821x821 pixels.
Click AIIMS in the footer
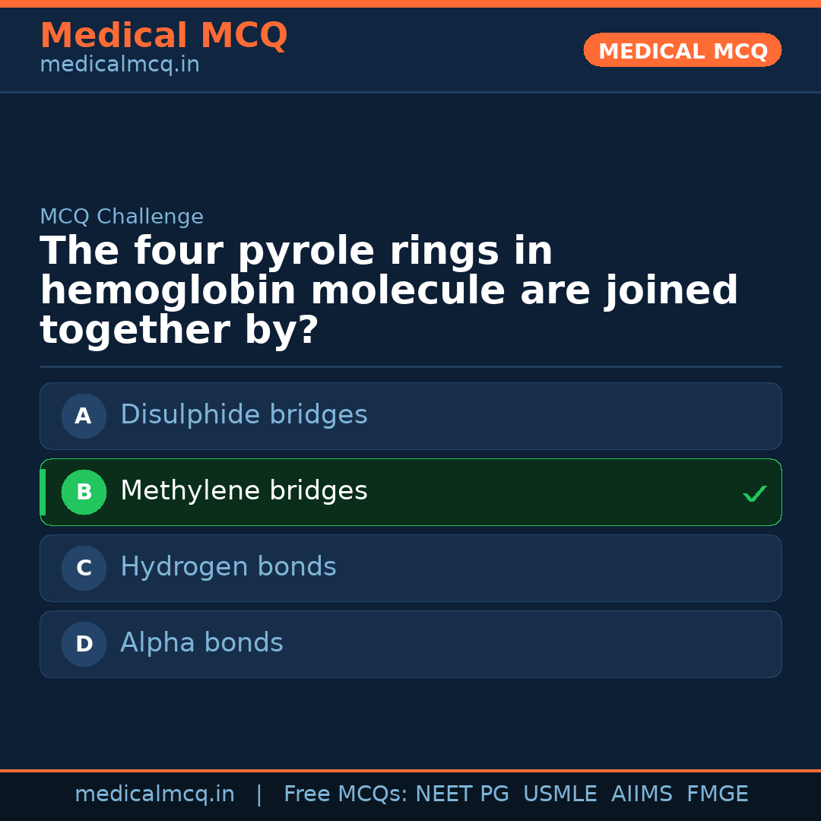tap(642, 794)
